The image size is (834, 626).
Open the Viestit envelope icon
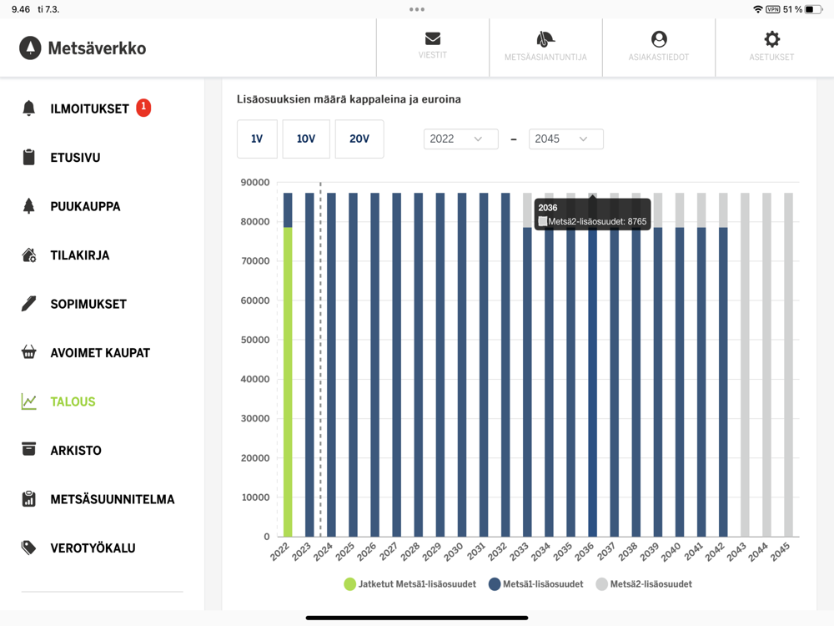[x=432, y=39]
